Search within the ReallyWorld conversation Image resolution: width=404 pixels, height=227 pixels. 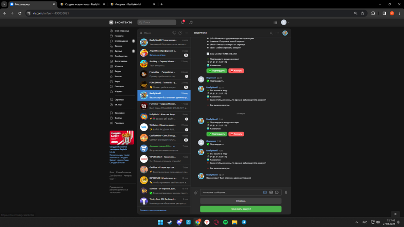click(x=271, y=33)
